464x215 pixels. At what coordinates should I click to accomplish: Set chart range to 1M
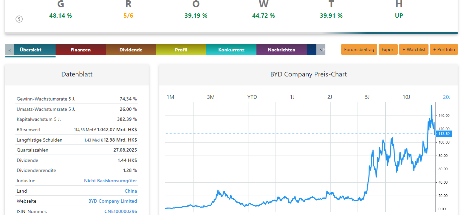[170, 97]
